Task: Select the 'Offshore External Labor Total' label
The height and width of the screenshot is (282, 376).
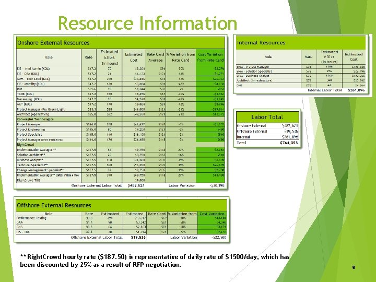Action: (97, 238)
